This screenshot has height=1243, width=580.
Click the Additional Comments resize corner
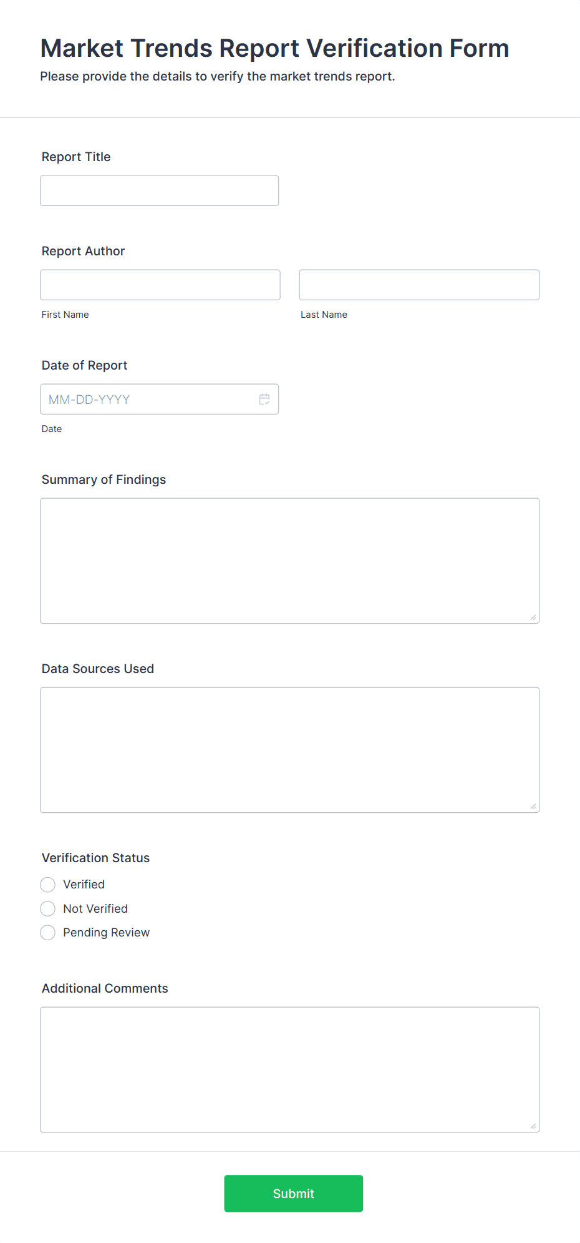(x=533, y=1126)
